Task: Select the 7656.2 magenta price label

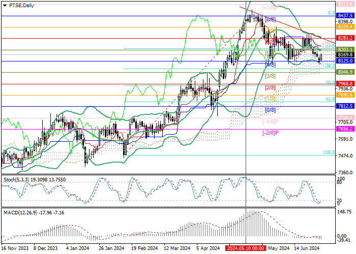Action: click(345, 129)
